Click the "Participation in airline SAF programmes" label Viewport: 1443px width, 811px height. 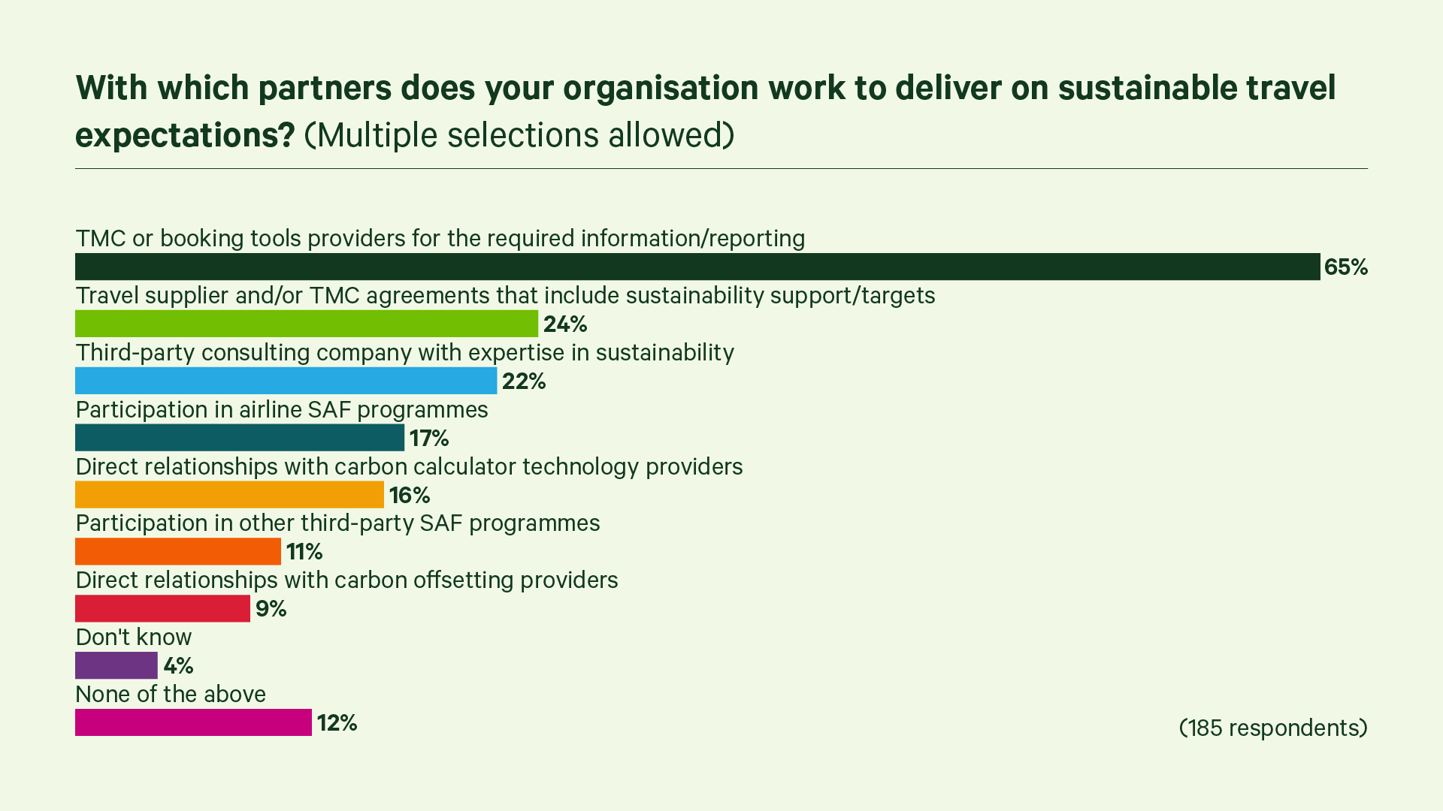point(282,409)
